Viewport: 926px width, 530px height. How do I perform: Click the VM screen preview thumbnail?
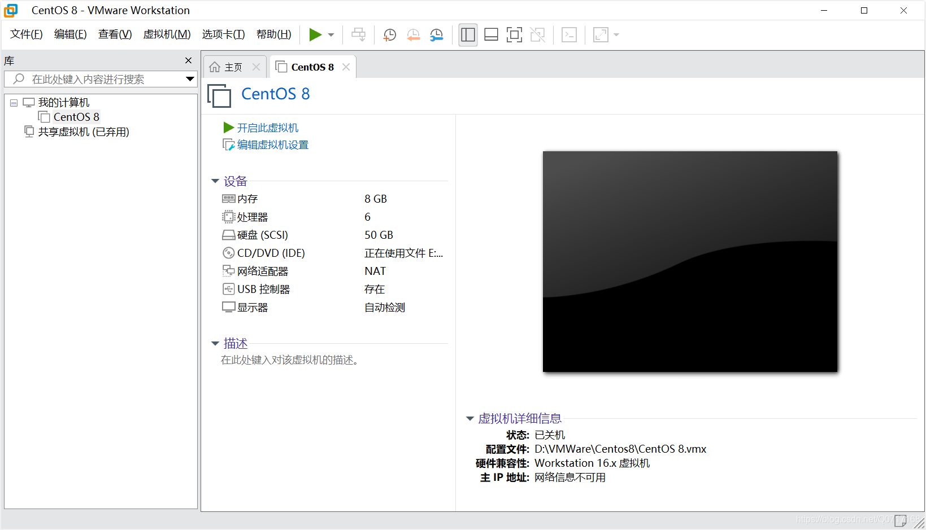pos(690,261)
